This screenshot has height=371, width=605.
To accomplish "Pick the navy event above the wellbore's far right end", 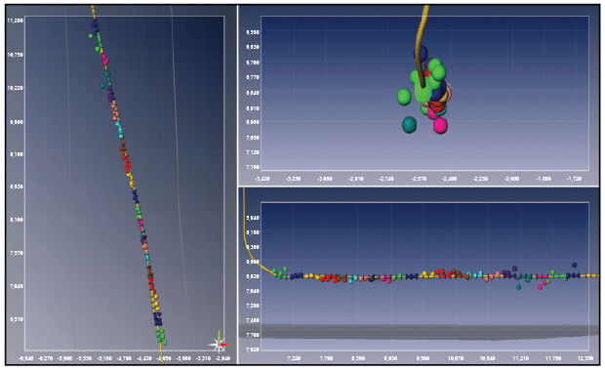I will tap(575, 265).
